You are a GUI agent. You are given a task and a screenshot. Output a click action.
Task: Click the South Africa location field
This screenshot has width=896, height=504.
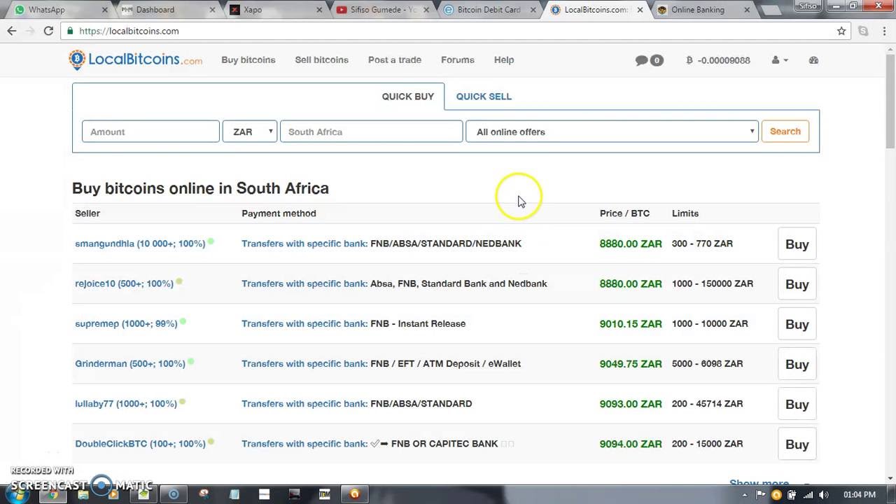pos(371,132)
